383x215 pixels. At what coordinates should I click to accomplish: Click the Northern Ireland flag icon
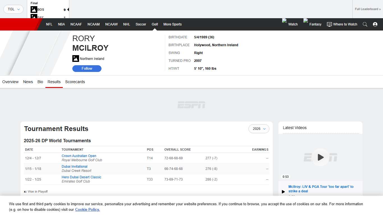coord(76,59)
